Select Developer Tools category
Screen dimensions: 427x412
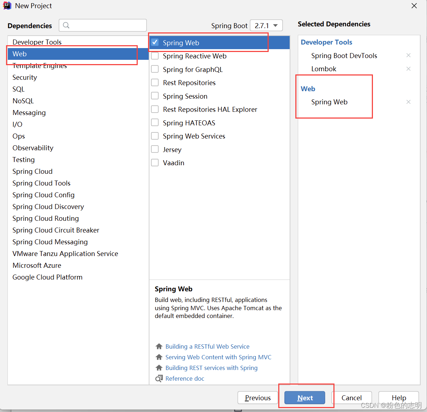pyautogui.click(x=78, y=42)
